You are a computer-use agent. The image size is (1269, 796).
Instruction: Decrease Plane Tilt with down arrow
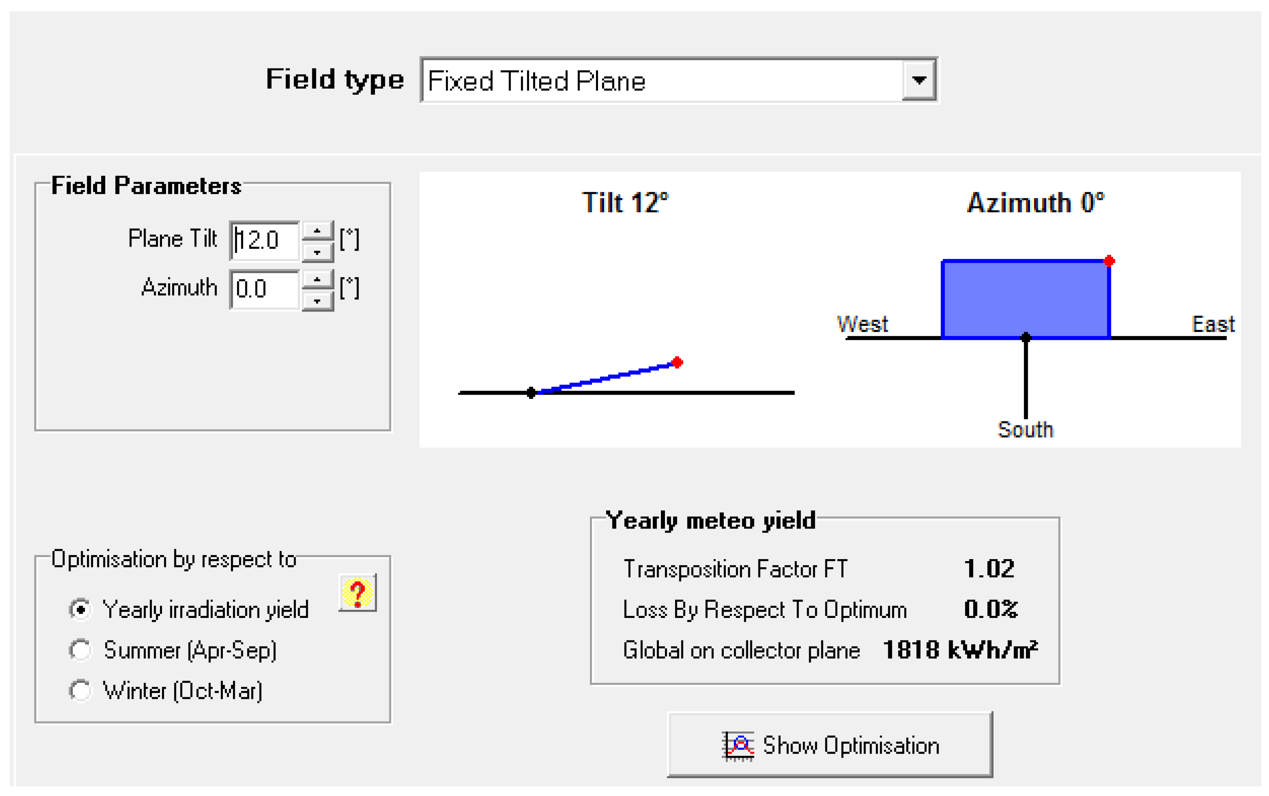tap(317, 252)
